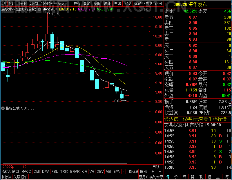The image size is (232, 180).
Task: Click the 日线 period label
Action: (156, 167)
